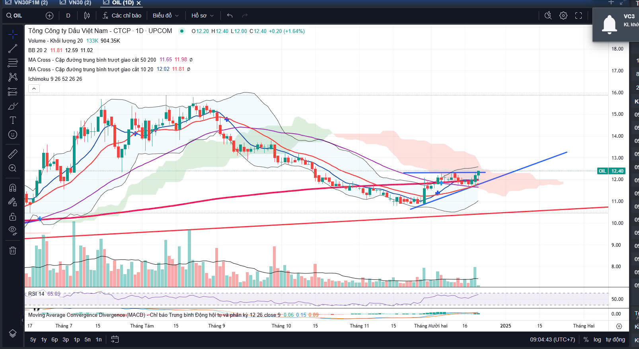This screenshot has width=639, height=349.
Task: Change the D time interval
Action: coord(68,16)
